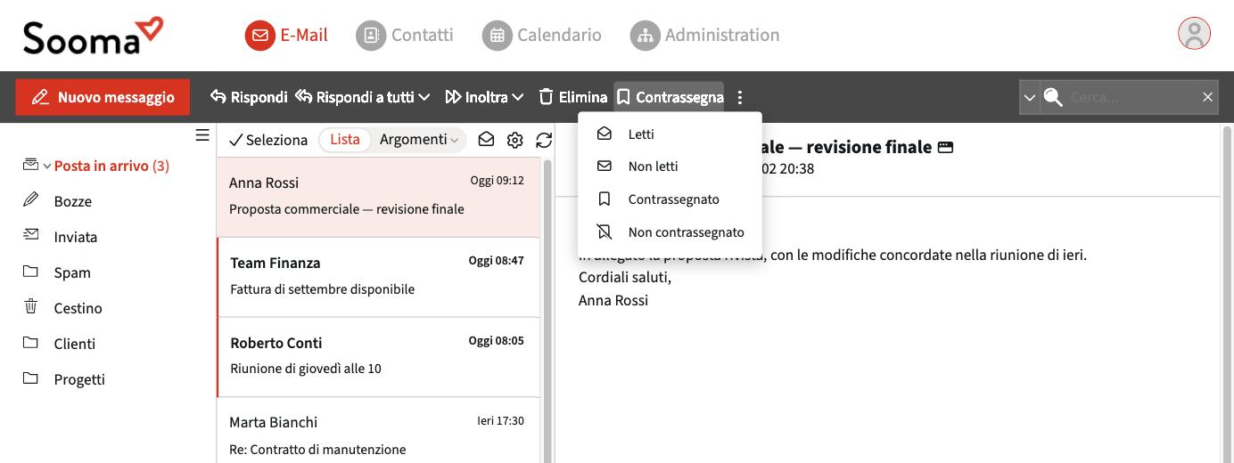Screen dimensions: 1234x463
Task: Clear search with the X icon
Action: pos(1207,97)
